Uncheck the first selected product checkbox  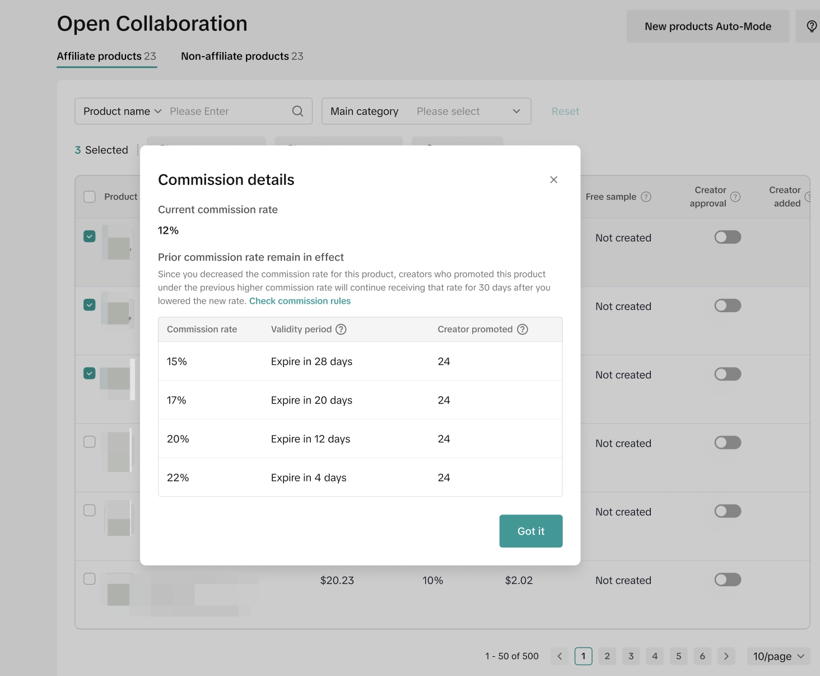click(x=90, y=237)
